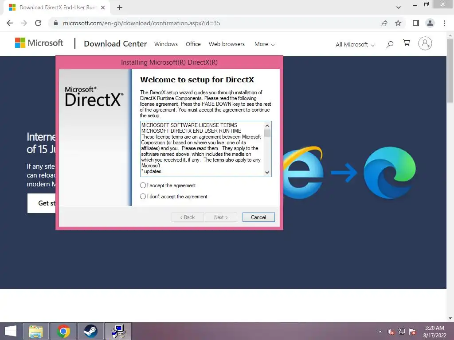Click license text scrollbar up arrow

coord(267,126)
